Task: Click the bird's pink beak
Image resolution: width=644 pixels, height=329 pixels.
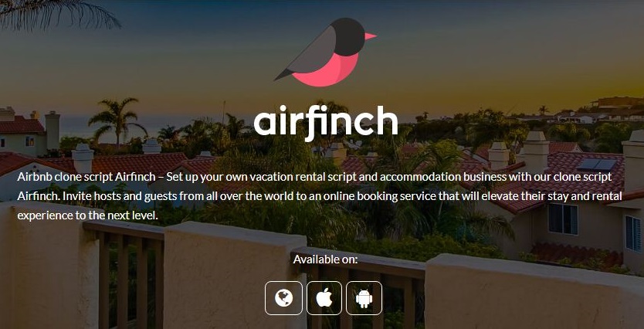Action: (371, 36)
